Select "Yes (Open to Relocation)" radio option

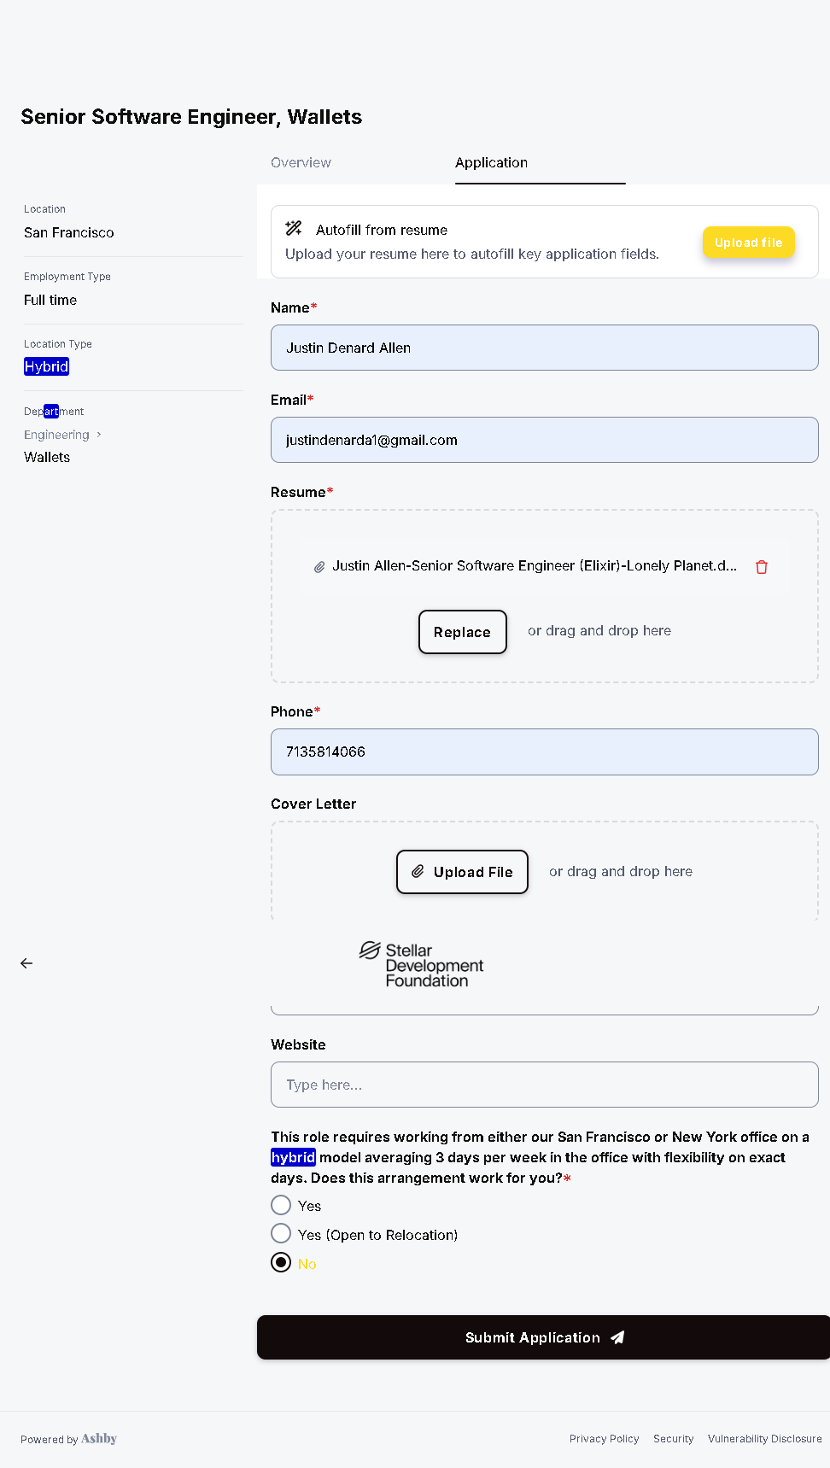[281, 1234]
